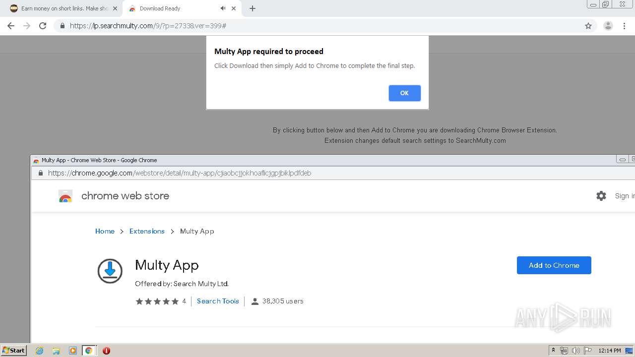Click the red Opera taskbar icon
The height and width of the screenshot is (357, 635).
(106, 351)
